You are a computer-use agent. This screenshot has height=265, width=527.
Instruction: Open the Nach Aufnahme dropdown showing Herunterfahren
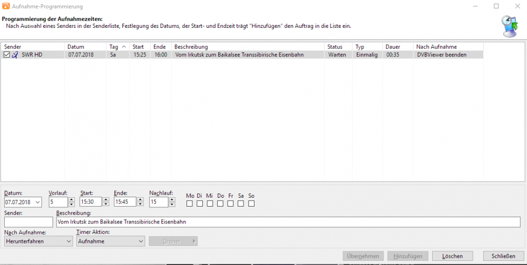38,241
